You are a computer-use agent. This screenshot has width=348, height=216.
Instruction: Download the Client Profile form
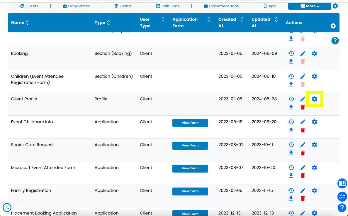coord(291,107)
